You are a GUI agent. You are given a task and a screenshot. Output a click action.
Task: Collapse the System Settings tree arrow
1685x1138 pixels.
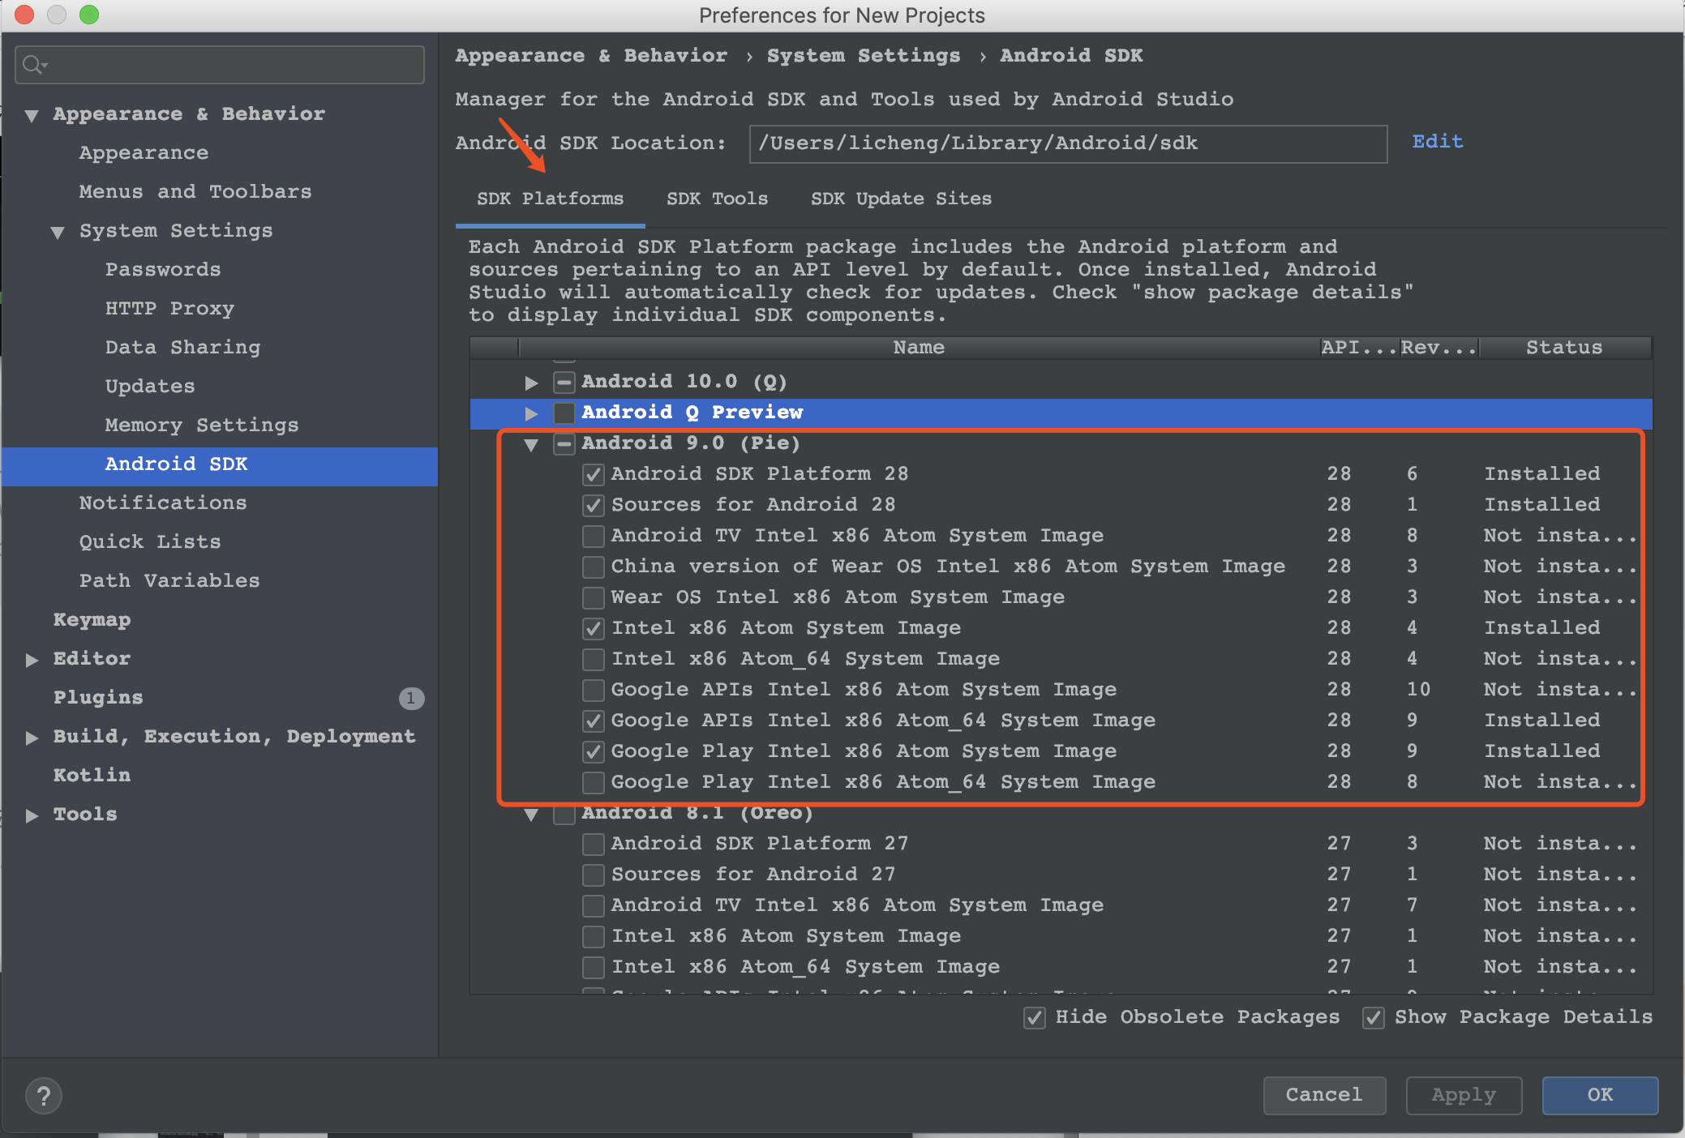[x=58, y=232]
